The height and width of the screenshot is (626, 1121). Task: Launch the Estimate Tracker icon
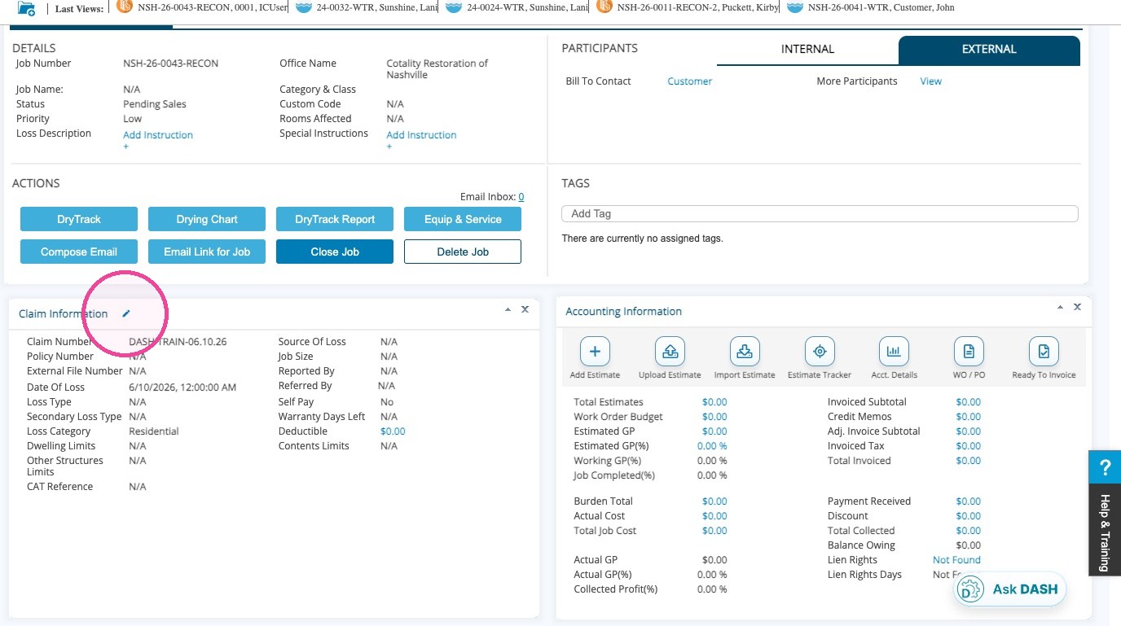coord(820,352)
